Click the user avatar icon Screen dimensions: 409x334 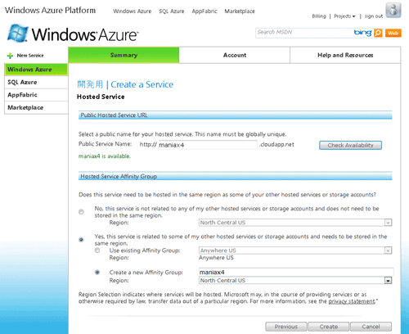393,10
